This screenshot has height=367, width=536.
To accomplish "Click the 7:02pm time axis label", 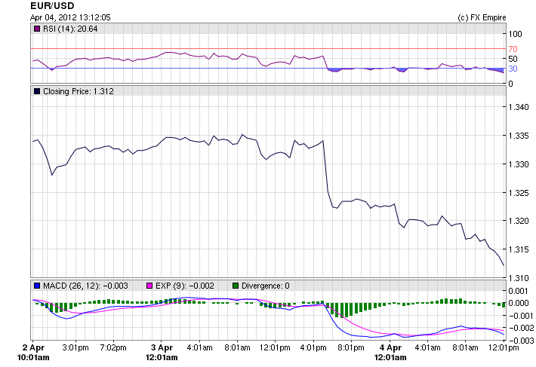I will [113, 348].
